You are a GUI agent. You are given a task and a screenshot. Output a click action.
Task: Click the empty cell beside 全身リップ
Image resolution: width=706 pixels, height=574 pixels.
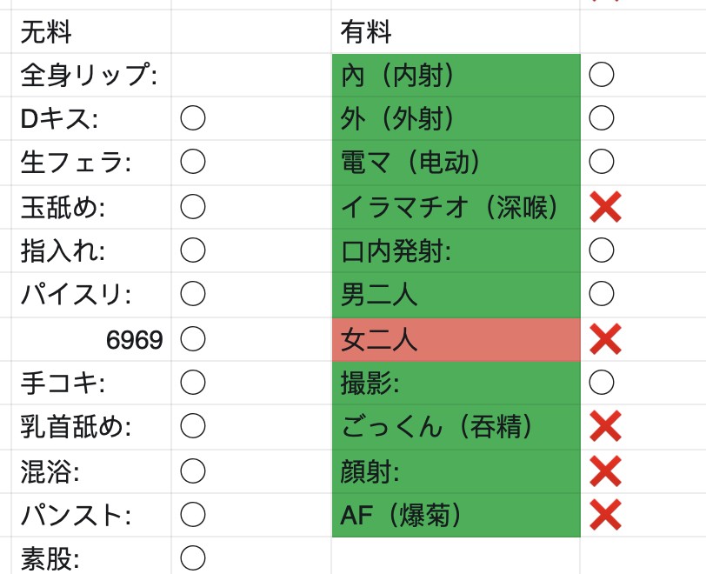[251, 75]
